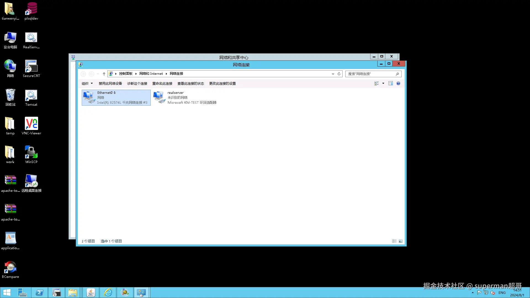Go up one folder level arrow
Viewport: 530px width, 298px height.
pos(104,74)
